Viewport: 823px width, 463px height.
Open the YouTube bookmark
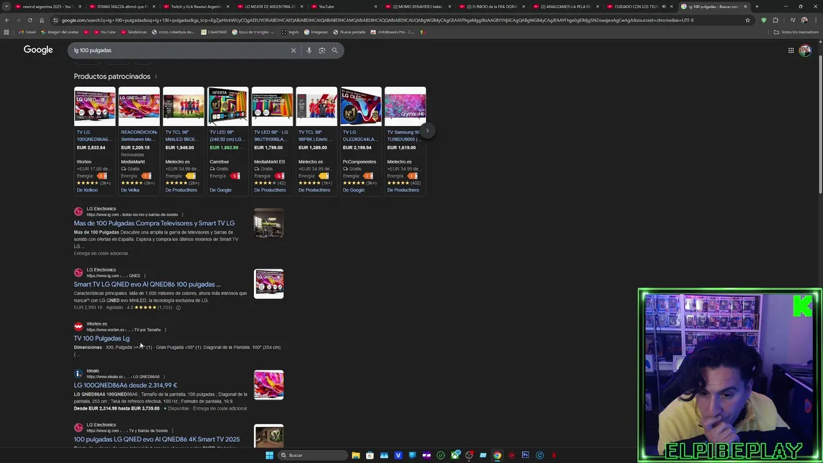pyautogui.click(x=104, y=32)
